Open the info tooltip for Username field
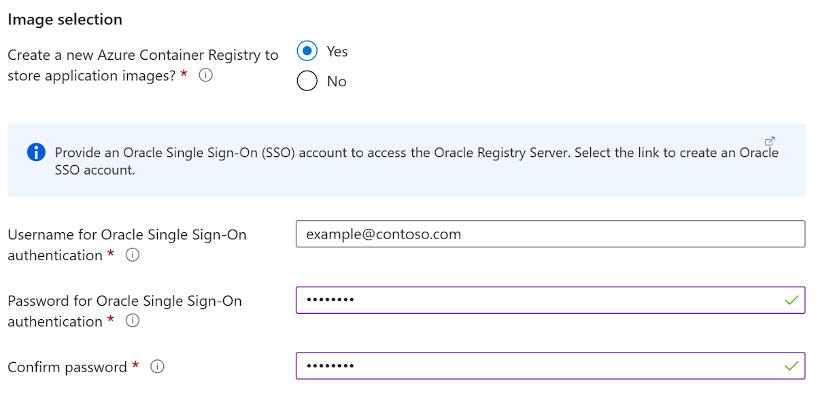816x394 pixels. [x=133, y=255]
